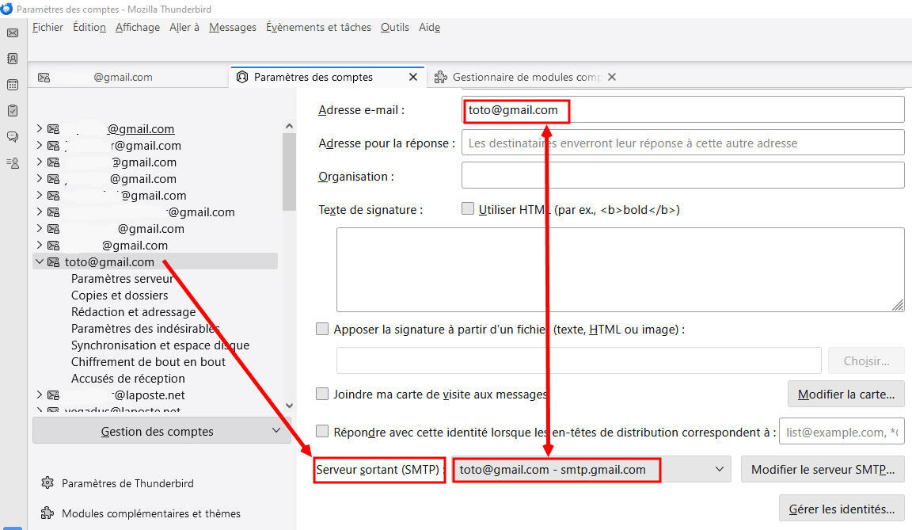
Task: Select Paramètres des indésirables tree item
Action: [145, 329]
